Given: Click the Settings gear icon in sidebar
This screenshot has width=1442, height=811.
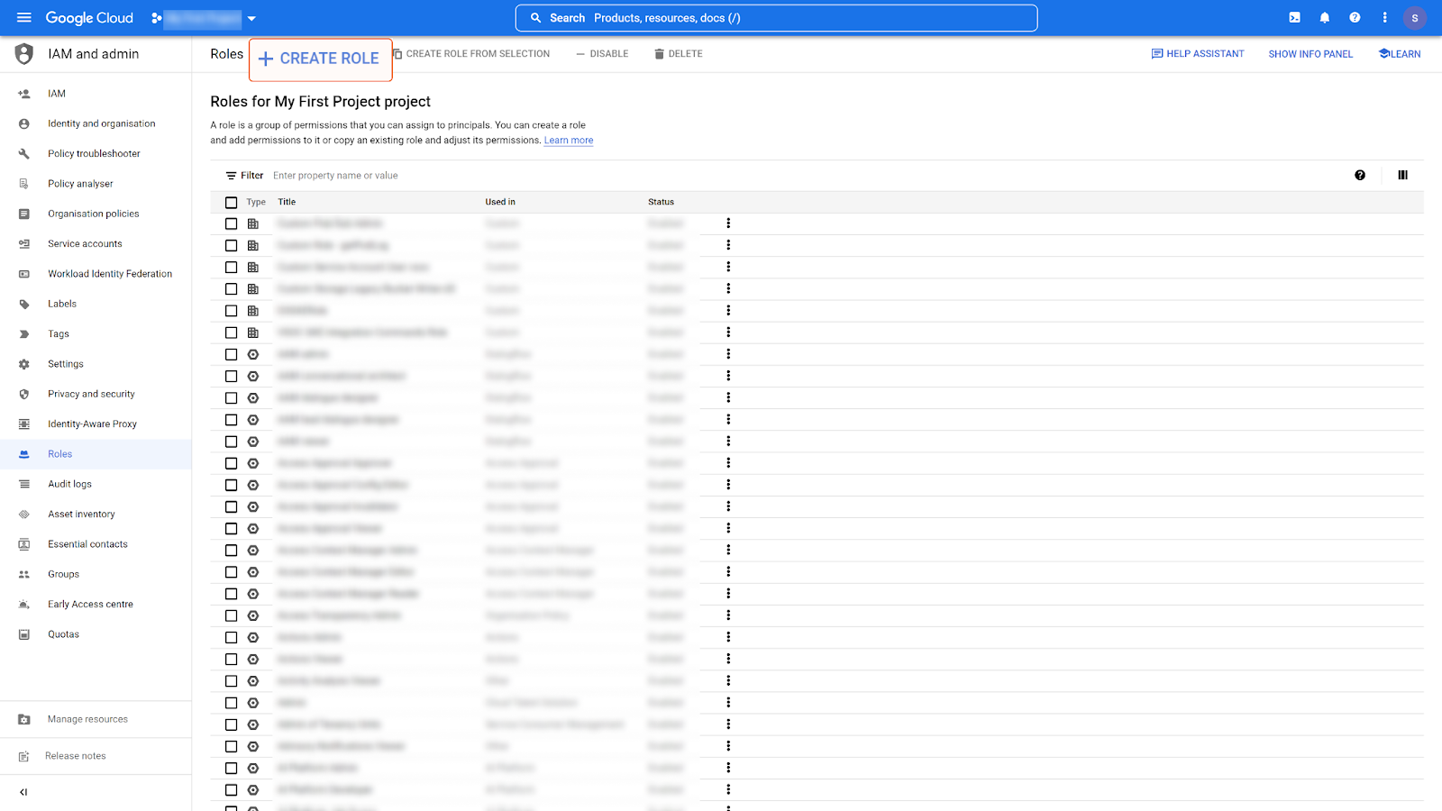Looking at the screenshot, I should 24,364.
